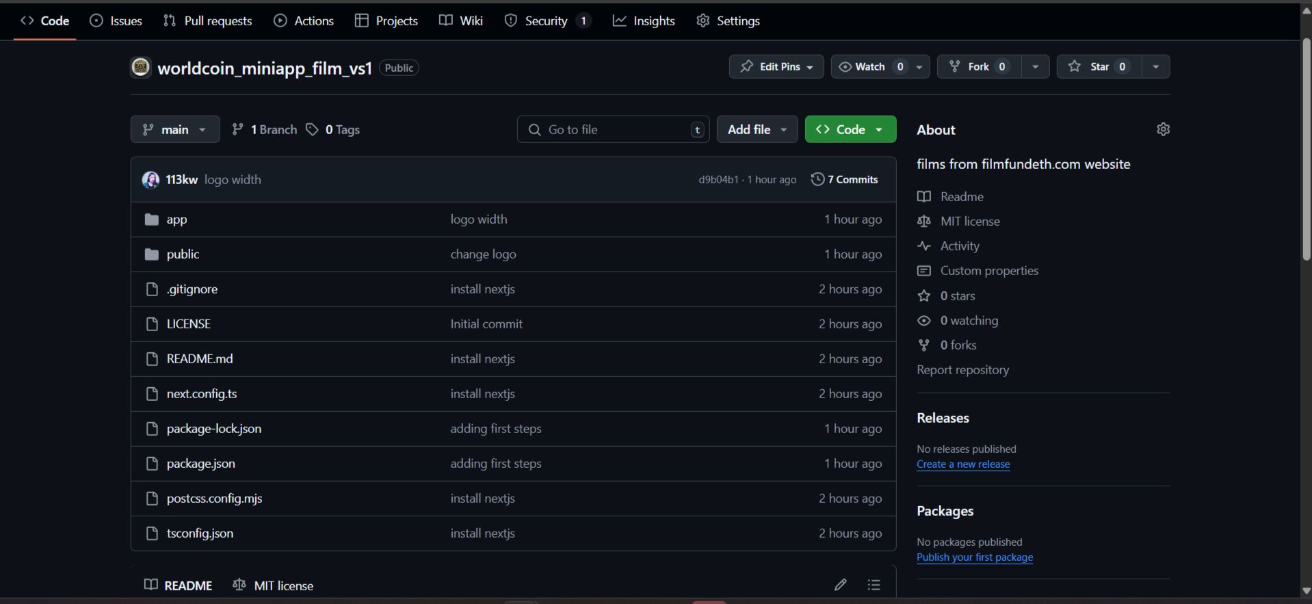
Task: Open the public folder
Action: point(183,254)
